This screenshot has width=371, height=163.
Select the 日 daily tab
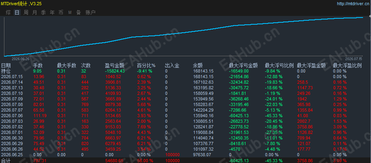tap(17, 12)
